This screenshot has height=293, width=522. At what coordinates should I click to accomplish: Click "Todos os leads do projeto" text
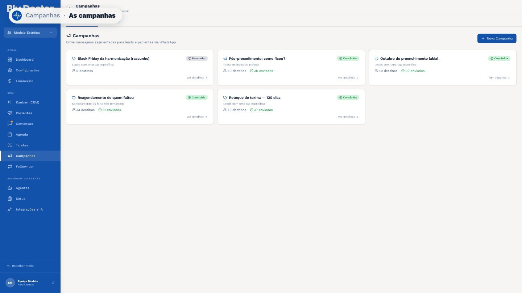241,65
